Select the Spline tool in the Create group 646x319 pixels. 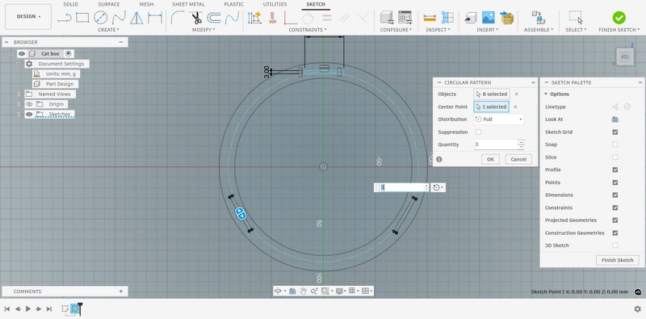[119, 18]
